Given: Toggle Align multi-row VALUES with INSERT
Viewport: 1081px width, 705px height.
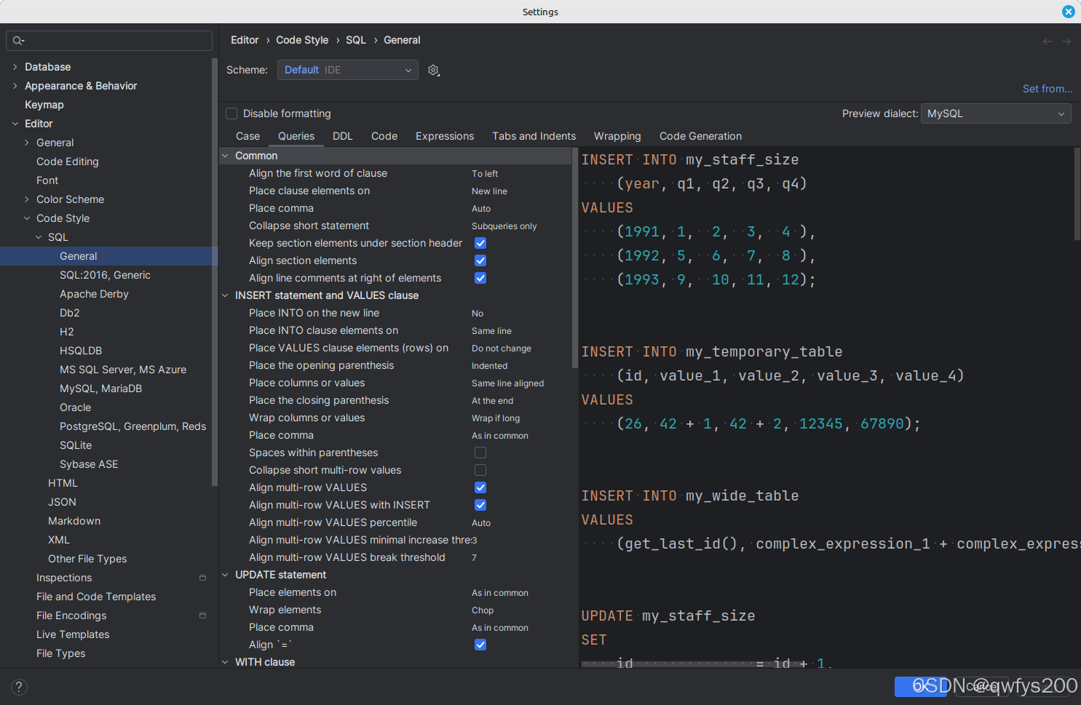Looking at the screenshot, I should point(480,505).
